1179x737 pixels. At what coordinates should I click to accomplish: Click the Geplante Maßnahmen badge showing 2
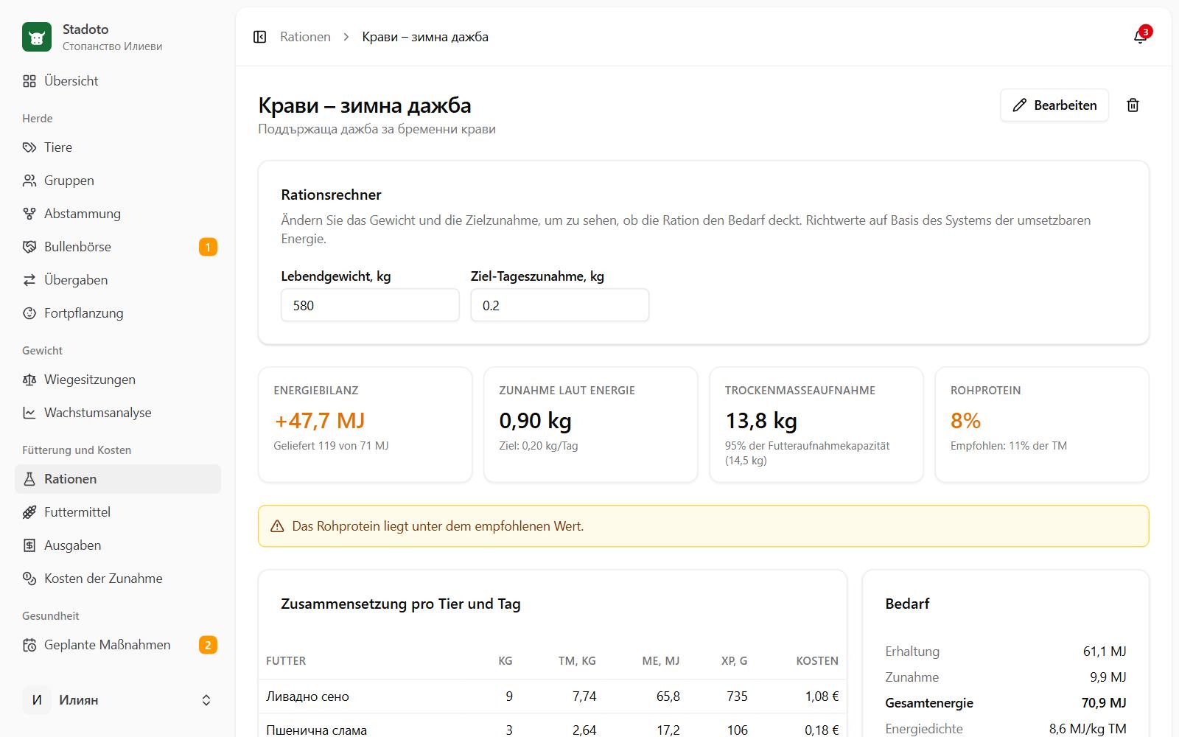[x=208, y=645]
